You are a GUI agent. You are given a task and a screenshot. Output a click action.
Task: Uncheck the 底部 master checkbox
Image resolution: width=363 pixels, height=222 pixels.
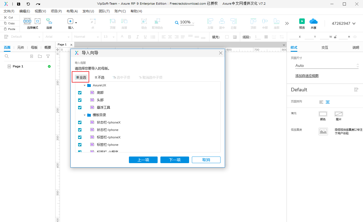point(80,93)
